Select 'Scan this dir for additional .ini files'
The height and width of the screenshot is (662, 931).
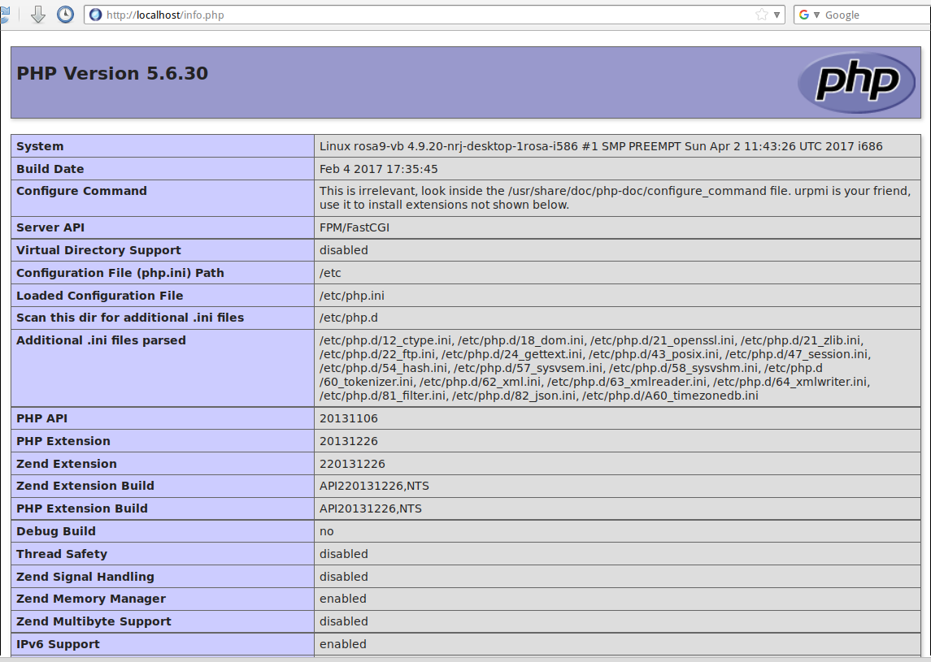pos(130,318)
